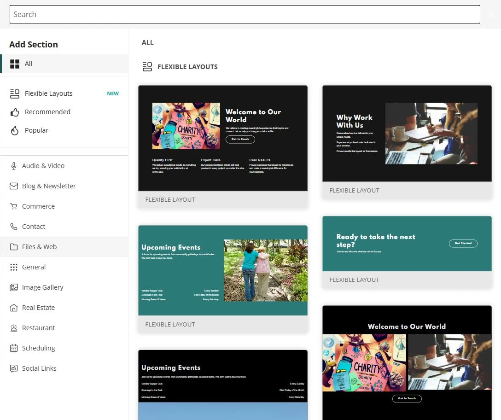
Task: Click Get Started button in teal preview
Action: point(463,244)
